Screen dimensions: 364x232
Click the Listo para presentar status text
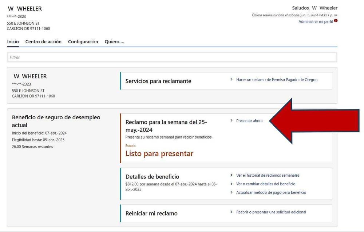point(159,154)
